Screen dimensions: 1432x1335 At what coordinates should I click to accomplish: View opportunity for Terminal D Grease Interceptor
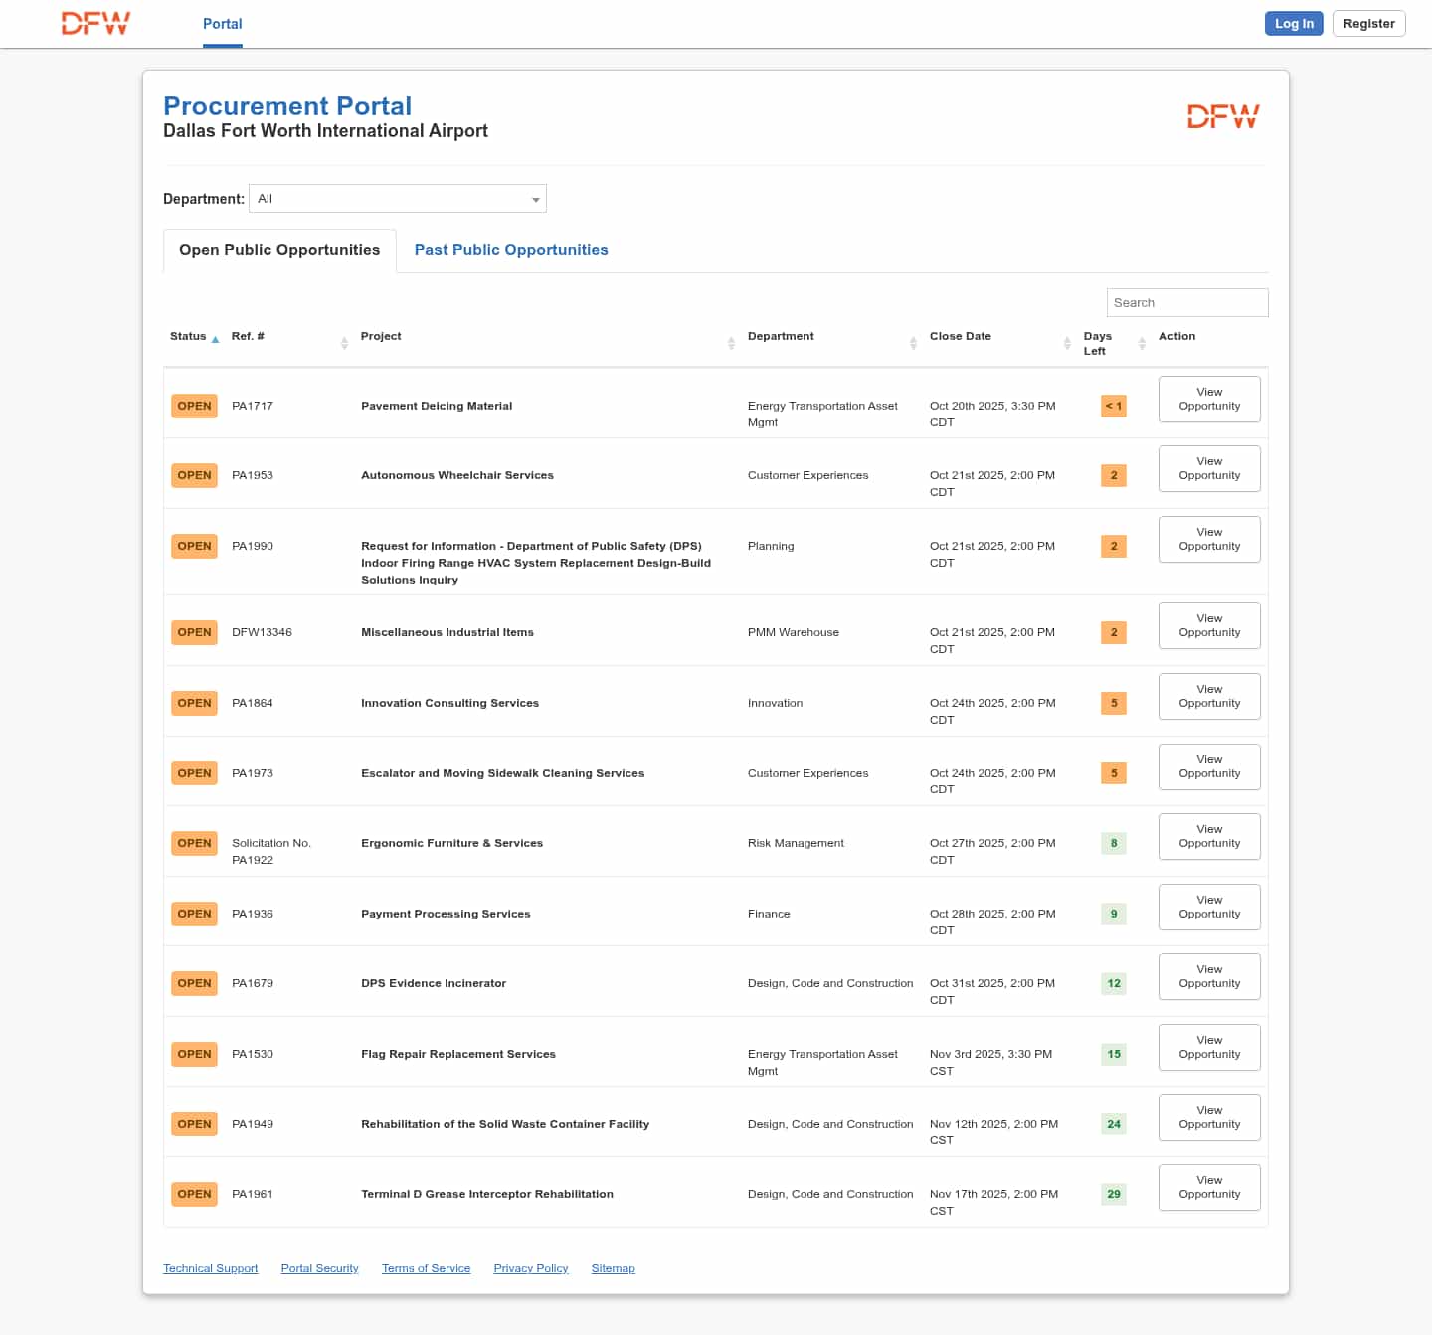point(1209,1188)
